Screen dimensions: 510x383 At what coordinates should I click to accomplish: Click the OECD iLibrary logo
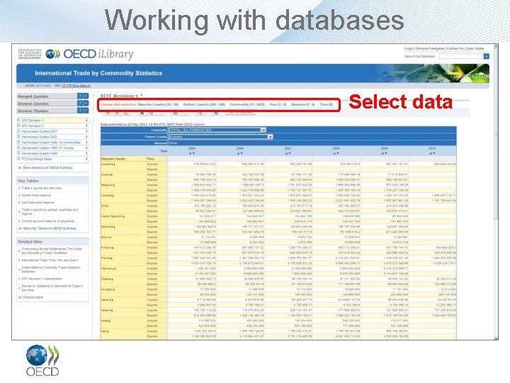pos(89,54)
